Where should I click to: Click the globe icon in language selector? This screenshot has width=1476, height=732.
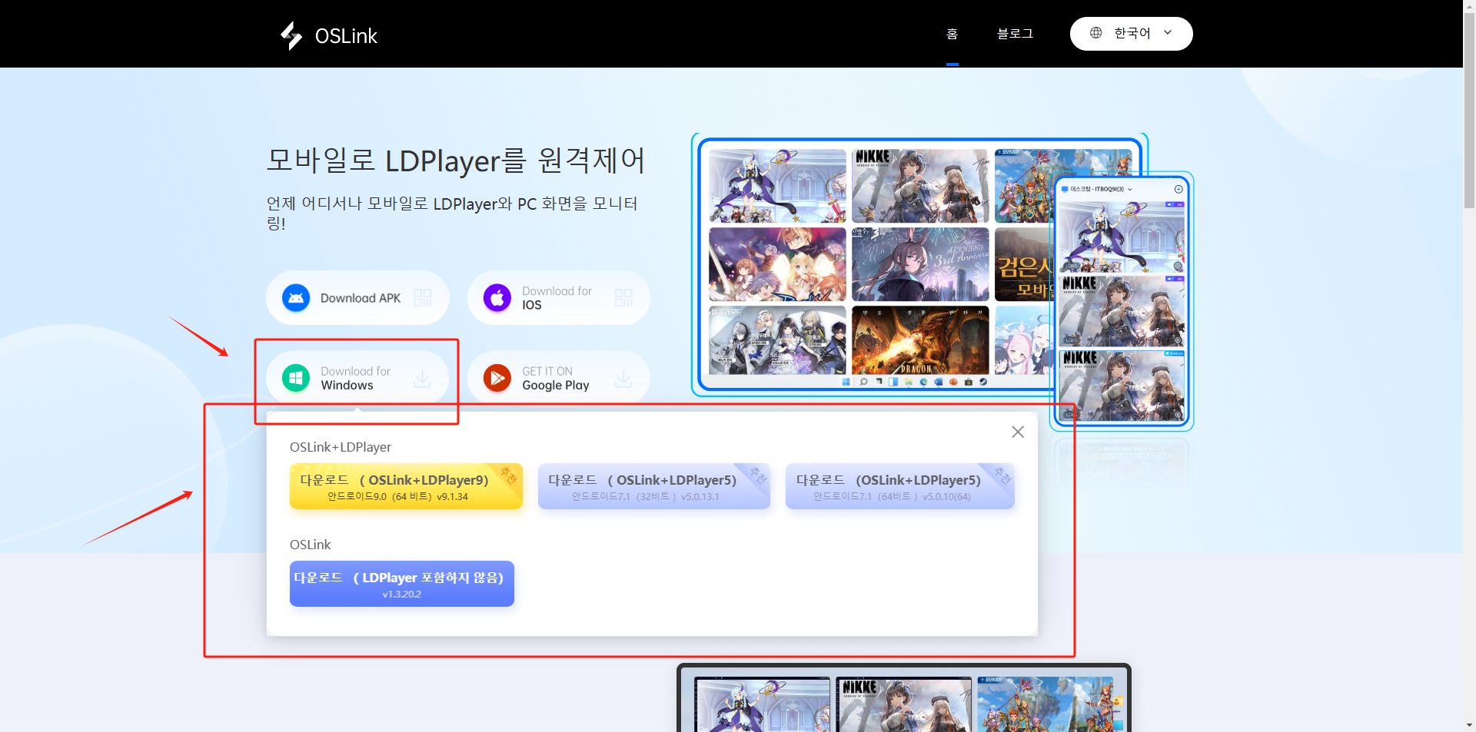(1096, 33)
